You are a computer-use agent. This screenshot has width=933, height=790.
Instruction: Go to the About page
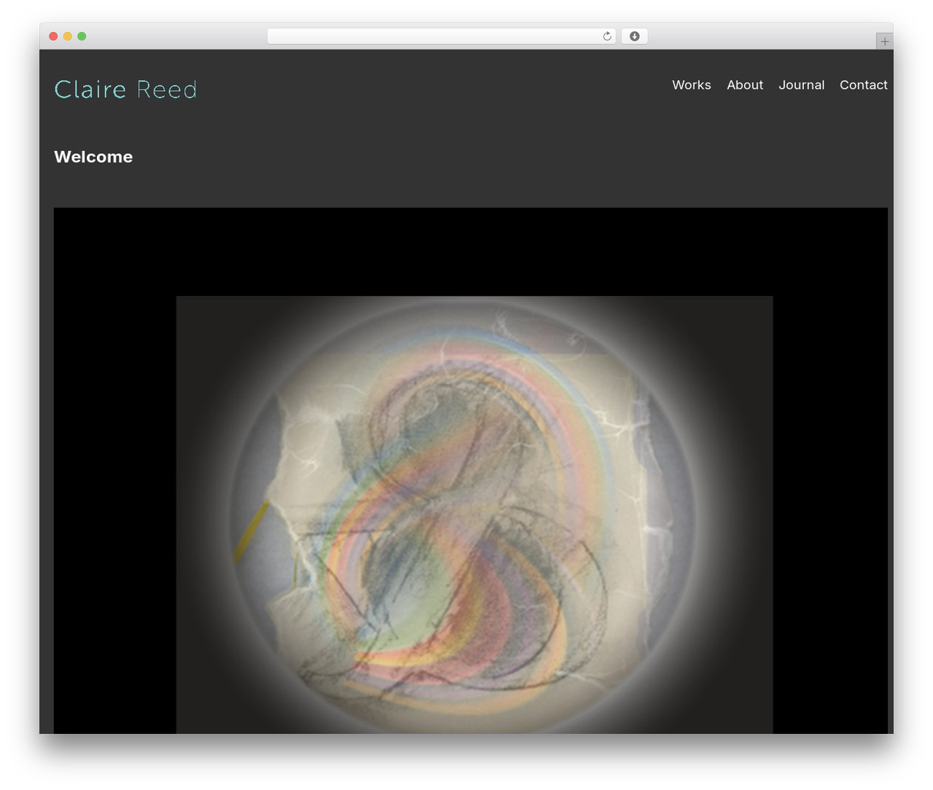pyautogui.click(x=745, y=85)
